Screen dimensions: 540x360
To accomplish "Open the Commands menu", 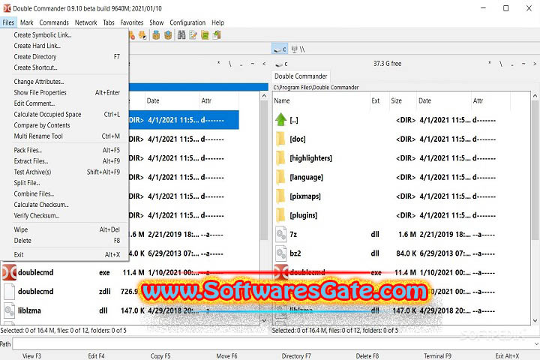I will pos(54,22).
